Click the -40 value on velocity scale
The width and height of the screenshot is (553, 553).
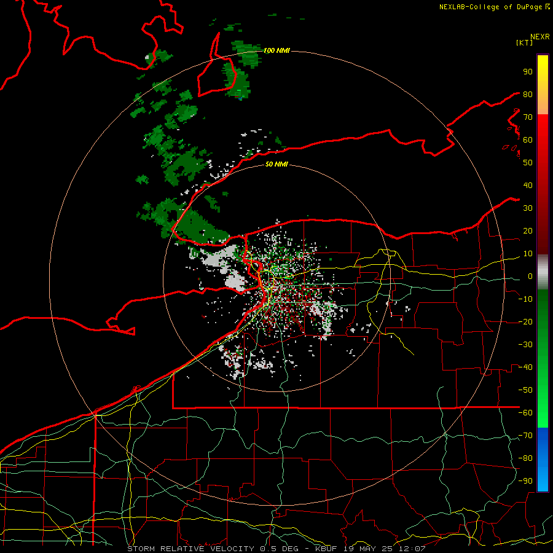point(525,367)
